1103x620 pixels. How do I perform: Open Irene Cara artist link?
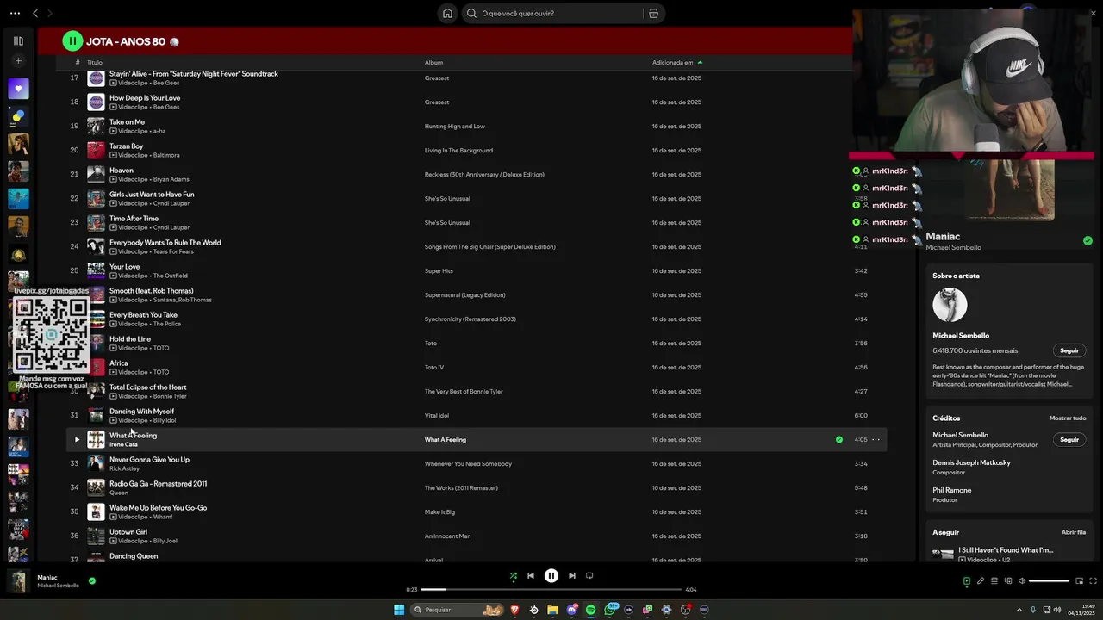pos(123,445)
